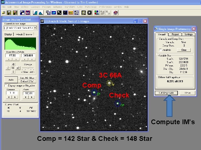This screenshot has width=201, height=150.
Task: Open the Enhance menu
Action: pyautogui.click(x=58, y=7)
